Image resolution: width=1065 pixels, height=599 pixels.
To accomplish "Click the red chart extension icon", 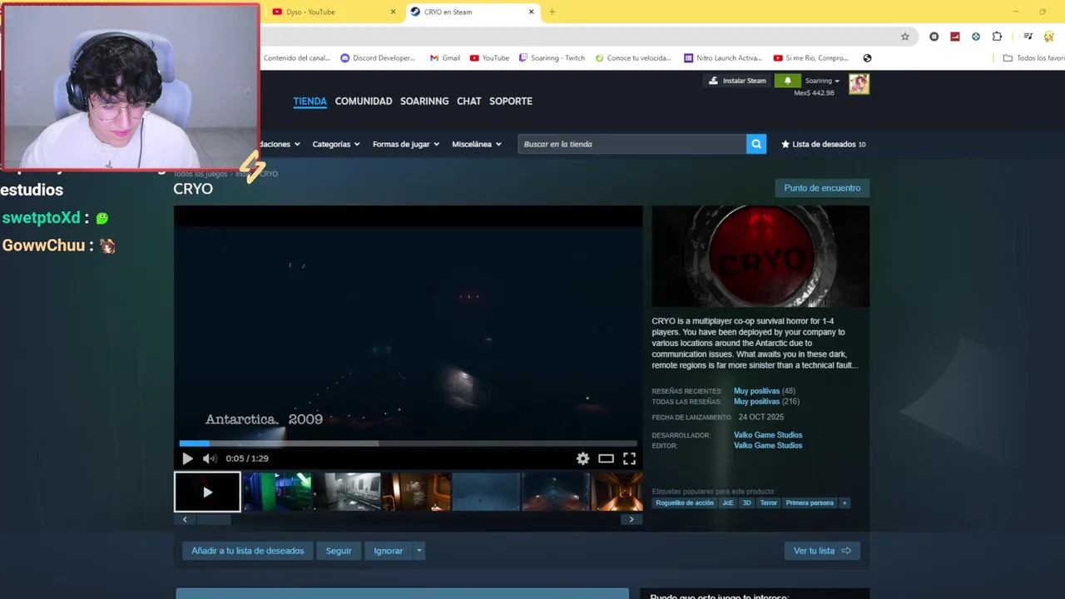I will [x=954, y=37].
